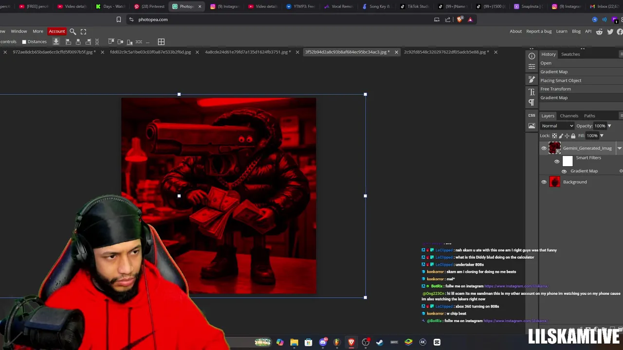623x350 pixels.
Task: Open the Properties info panel icon
Action: click(531, 56)
